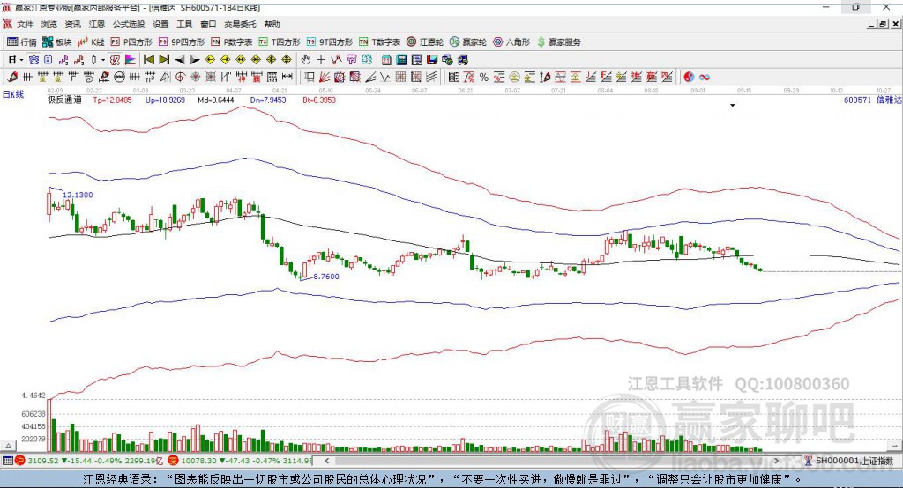This screenshot has width=903, height=488.
Task: Click the percent % tool icon
Action: click(x=484, y=78)
